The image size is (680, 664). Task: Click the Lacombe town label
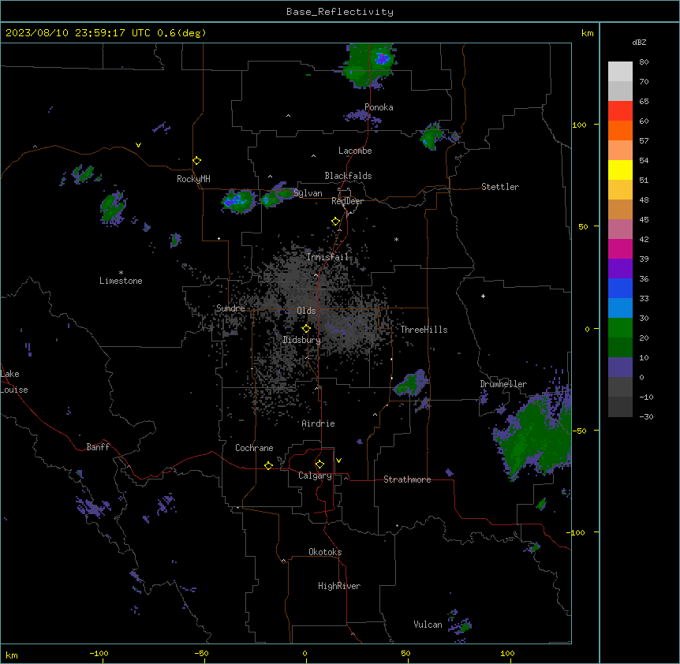pos(355,151)
